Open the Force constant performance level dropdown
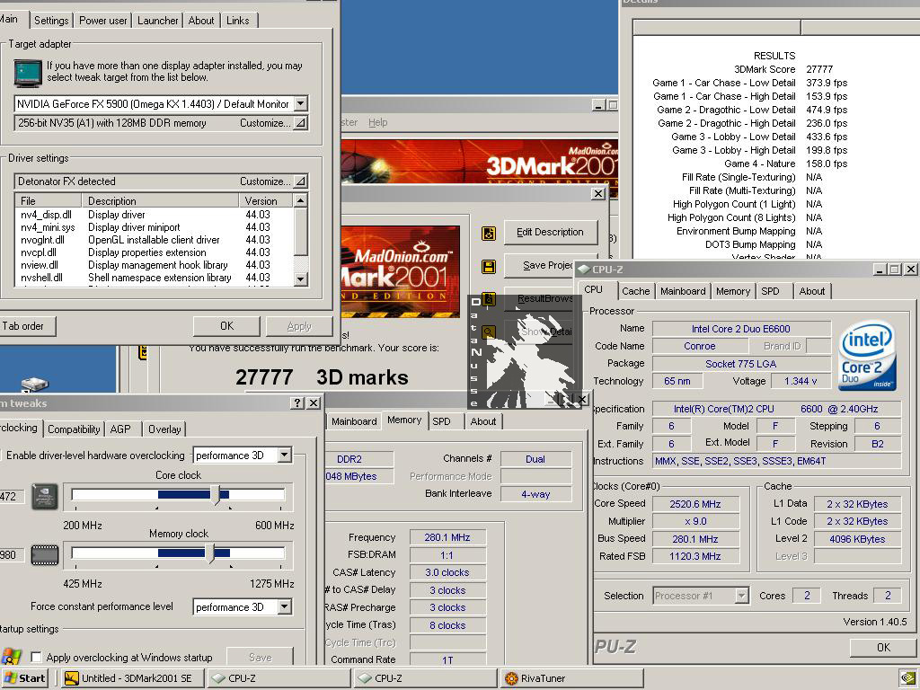 [x=285, y=606]
